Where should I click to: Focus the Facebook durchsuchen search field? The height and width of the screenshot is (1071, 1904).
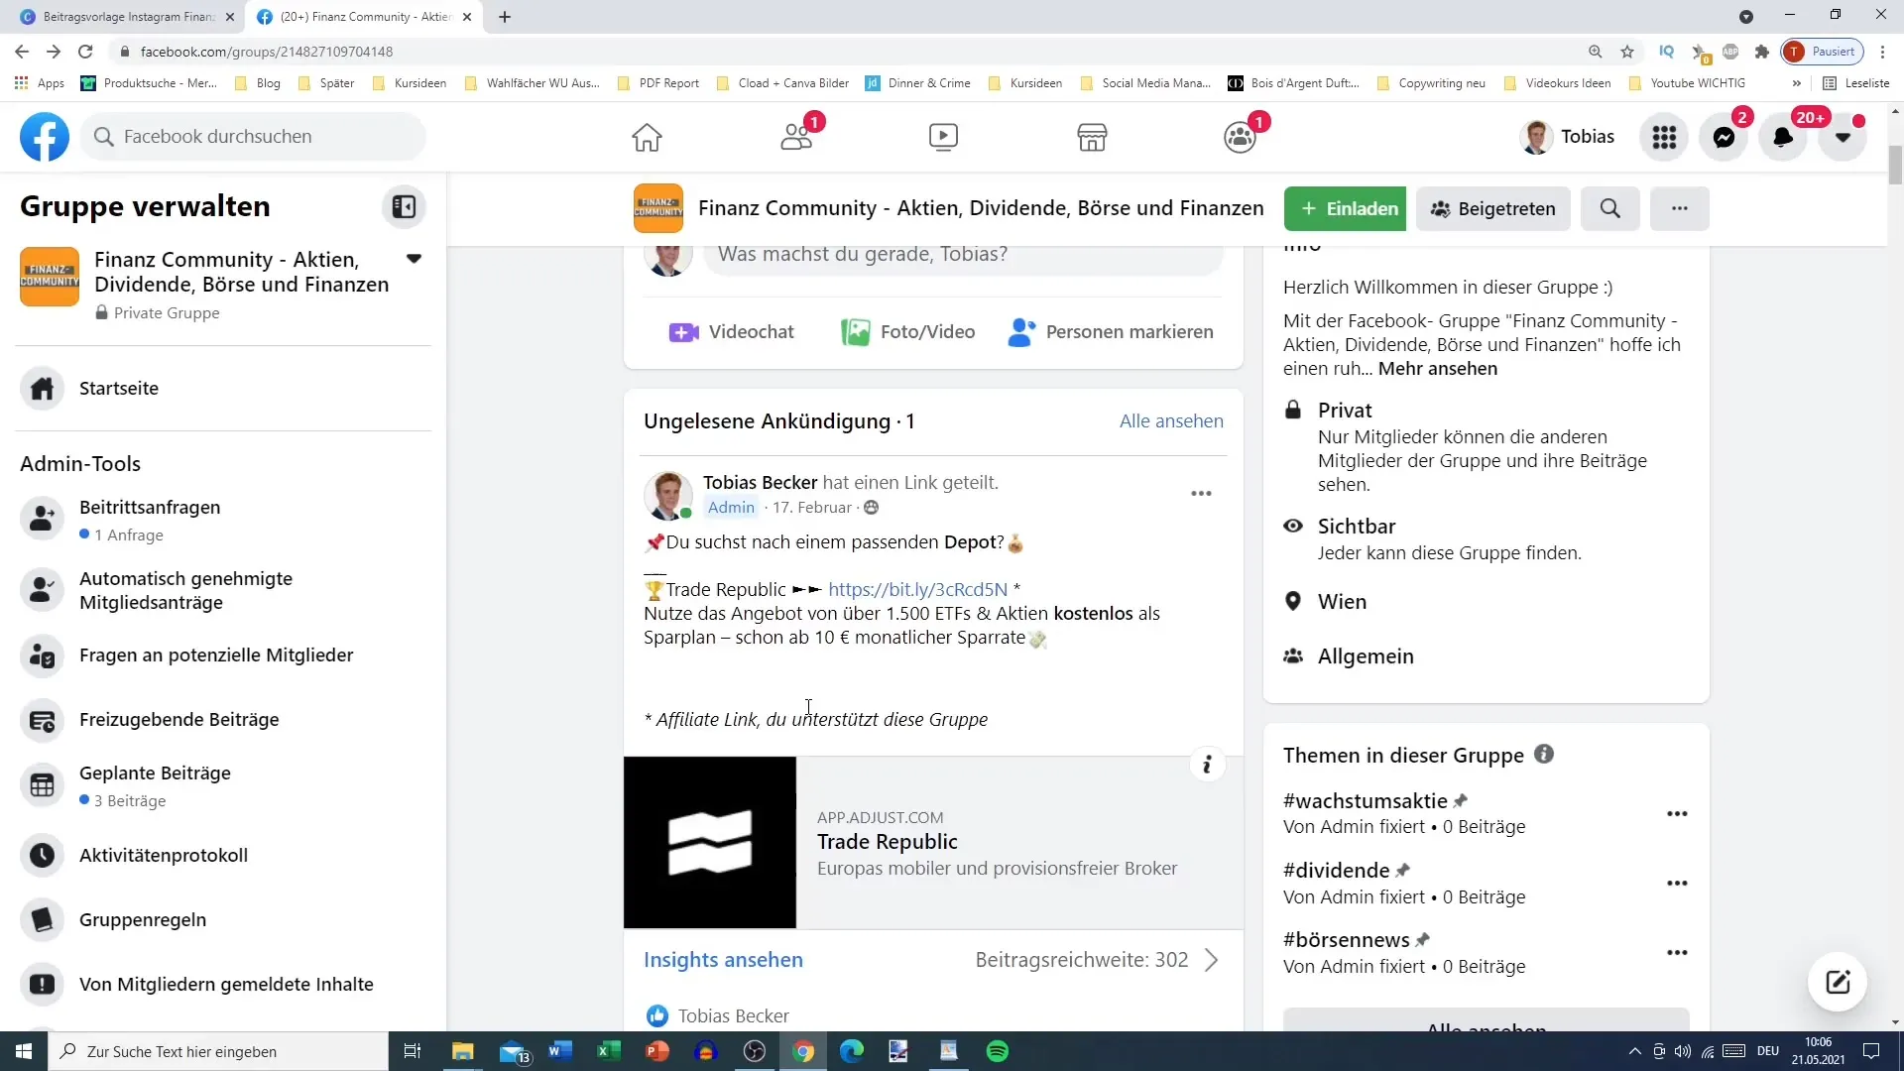point(254,137)
